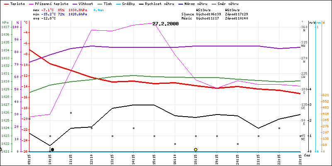Click the yellow sun marker on time axis
This screenshot has width=332, height=166.
pyautogui.click(x=195, y=149)
